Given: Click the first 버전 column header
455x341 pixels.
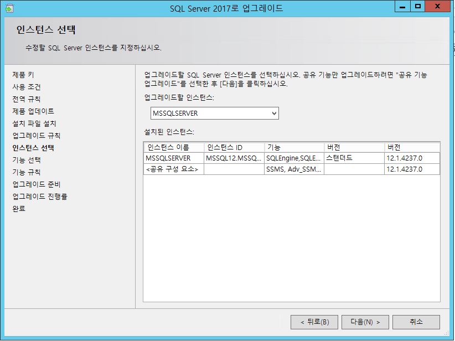Looking at the screenshot, I should [354, 147].
